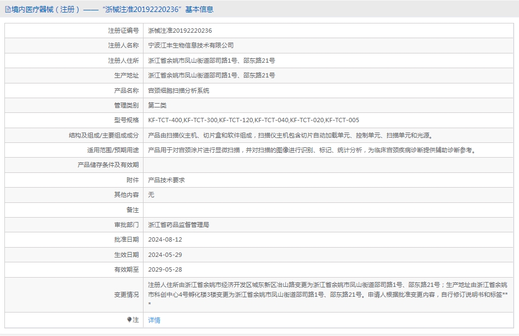This screenshot has height=336, width=519.
Task: Select the 生产地址 label
Action: click(127, 75)
